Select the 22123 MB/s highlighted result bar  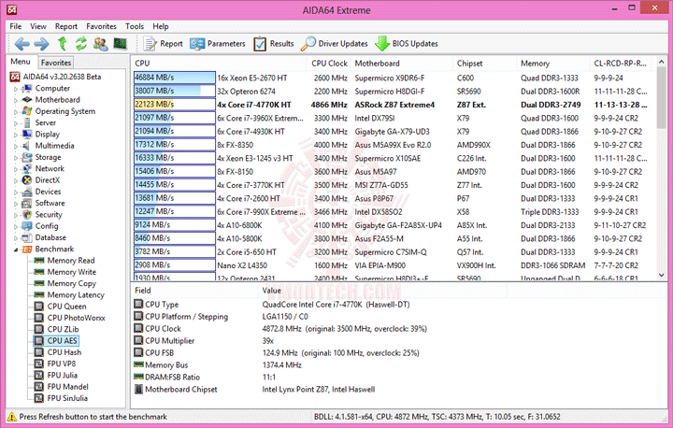(x=174, y=105)
